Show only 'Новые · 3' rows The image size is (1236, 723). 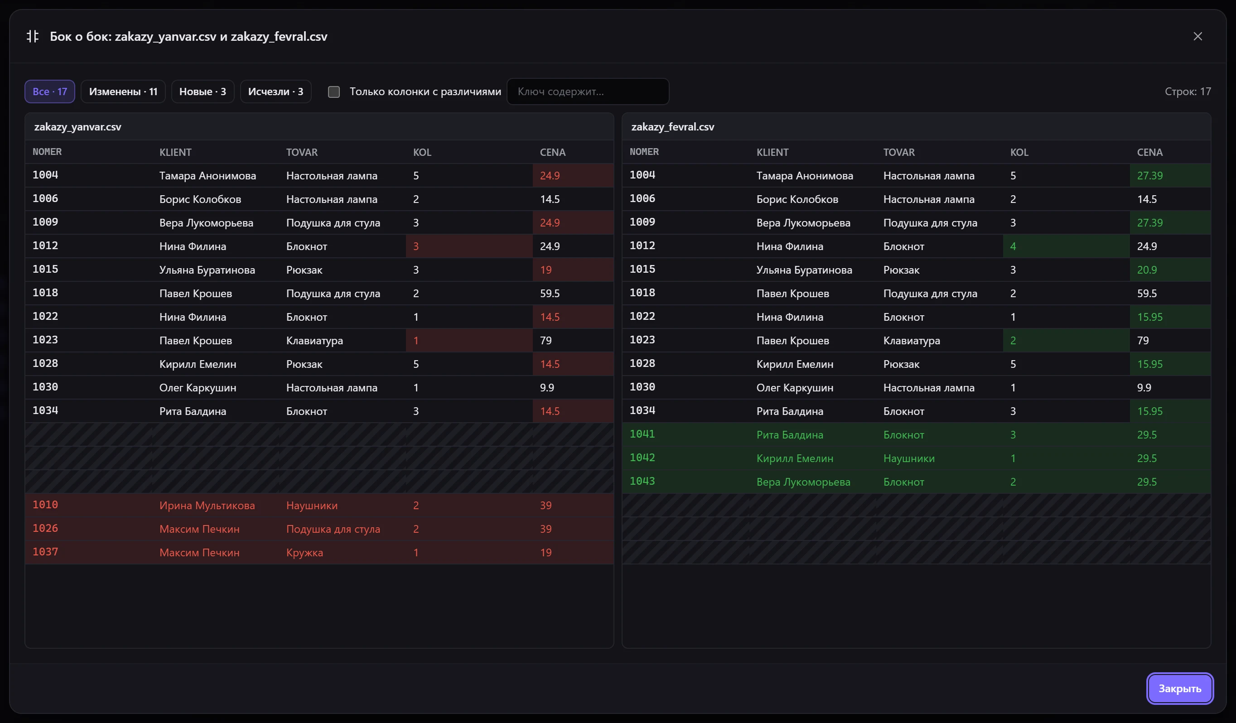203,91
